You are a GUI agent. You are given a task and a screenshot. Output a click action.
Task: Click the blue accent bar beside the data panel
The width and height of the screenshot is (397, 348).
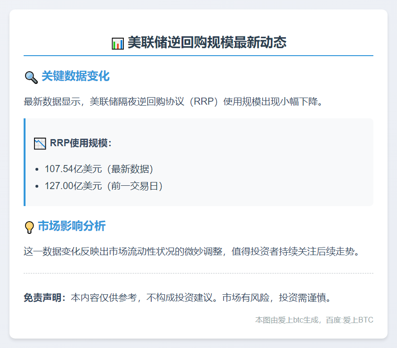pos(24,163)
